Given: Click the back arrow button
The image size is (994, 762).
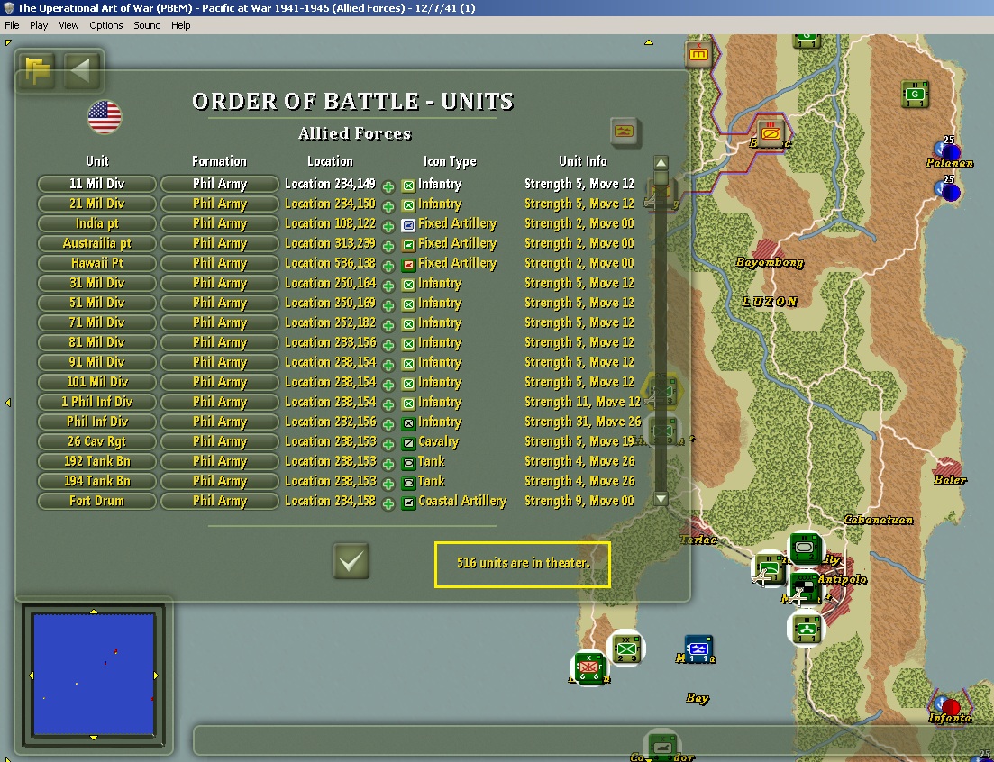Looking at the screenshot, I should click(x=82, y=69).
